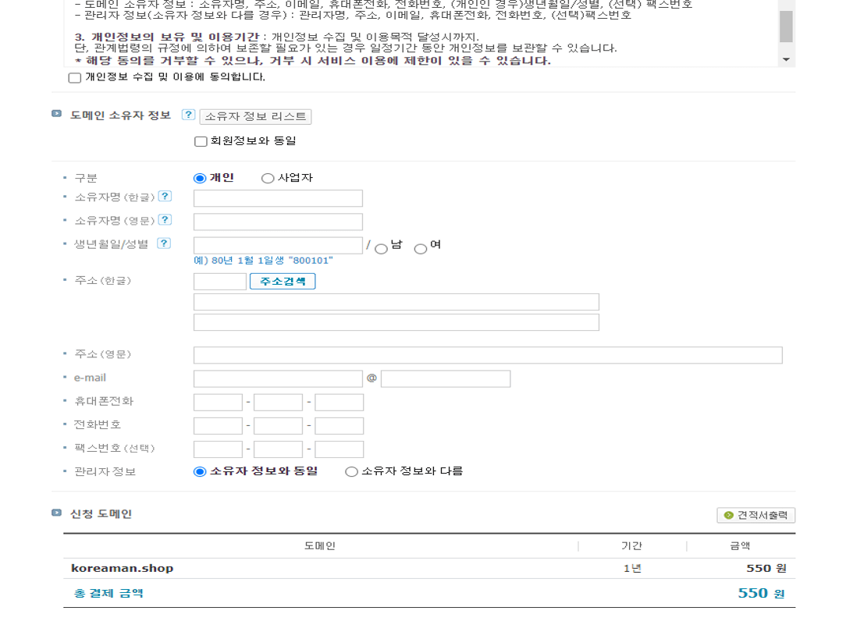
Task: Focus the first 전화번호 number box
Action: point(218,426)
